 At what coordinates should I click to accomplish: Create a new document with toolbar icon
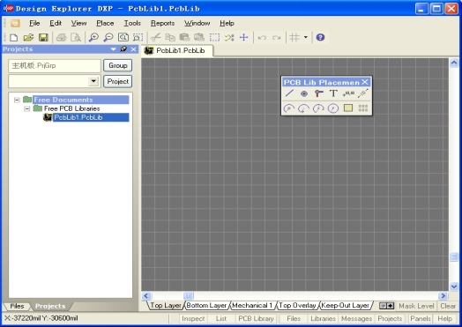(13, 37)
